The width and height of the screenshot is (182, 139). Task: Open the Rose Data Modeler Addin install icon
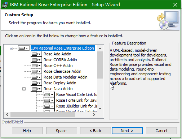36,77
